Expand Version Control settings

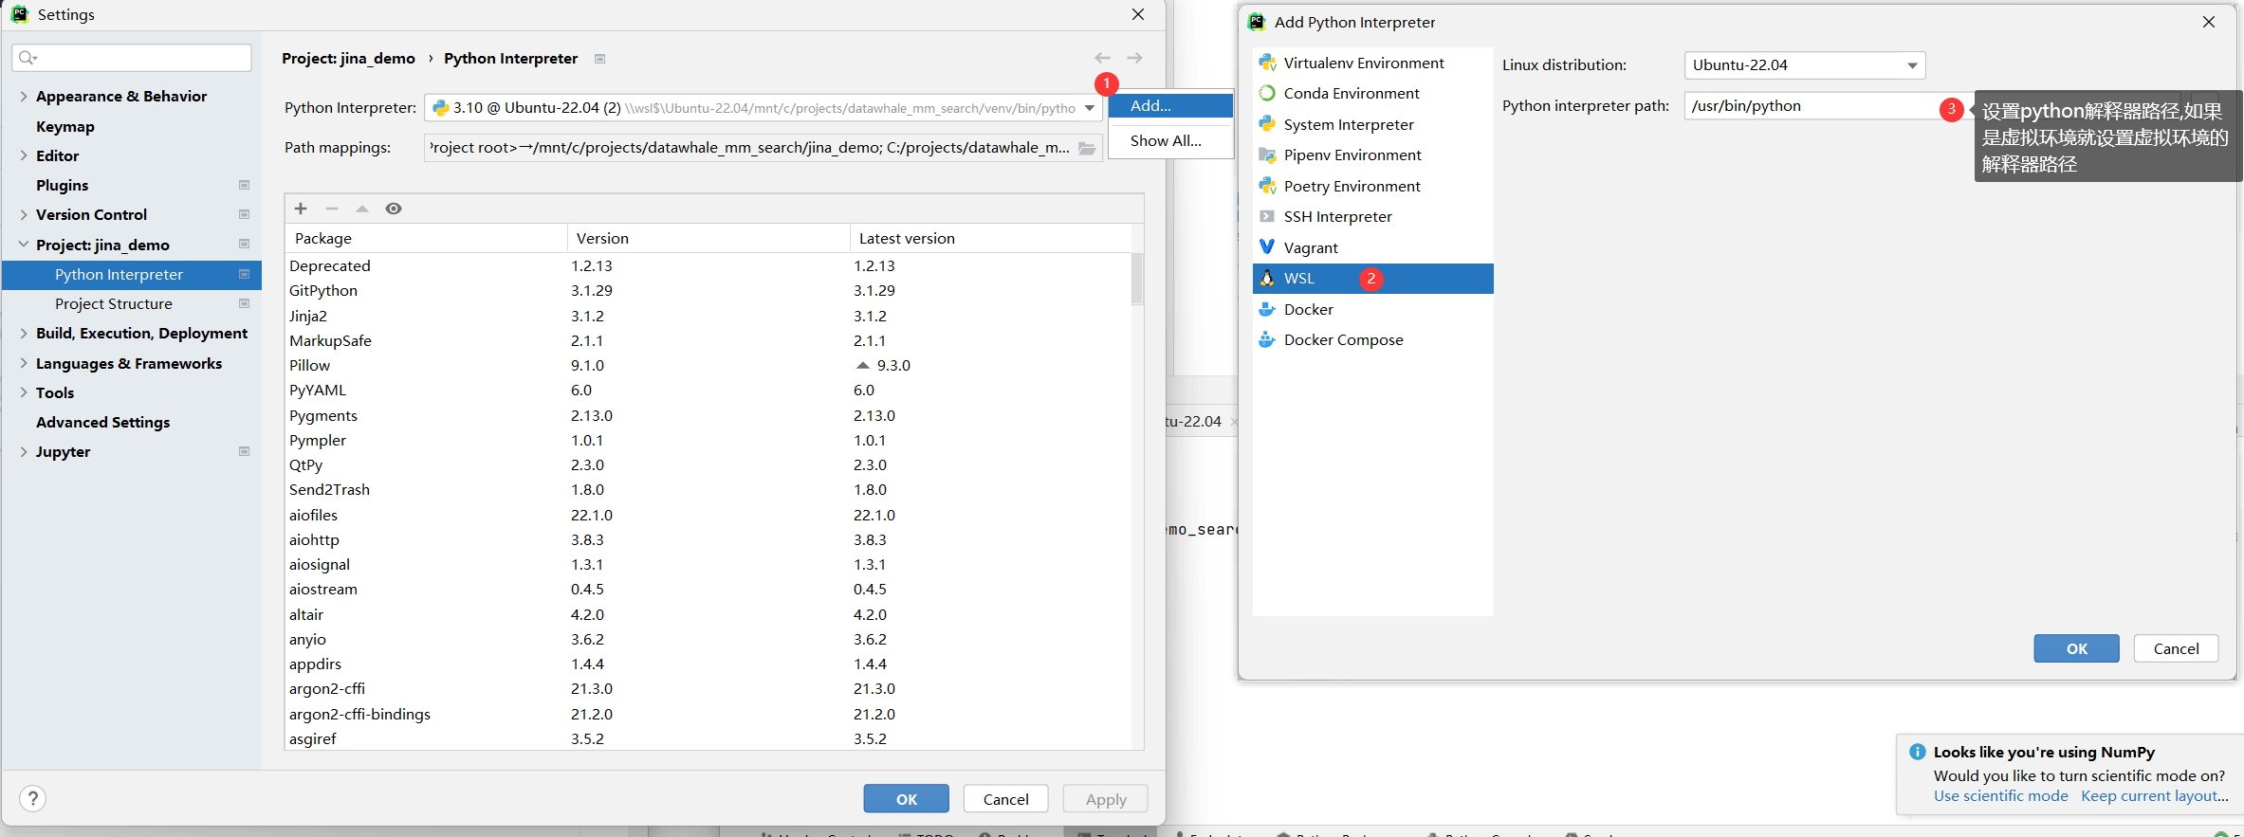click(x=23, y=214)
